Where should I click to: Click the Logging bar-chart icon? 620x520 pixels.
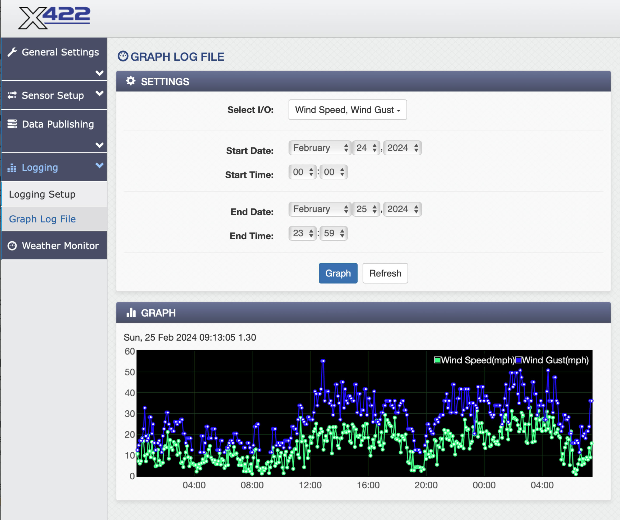[x=12, y=168]
